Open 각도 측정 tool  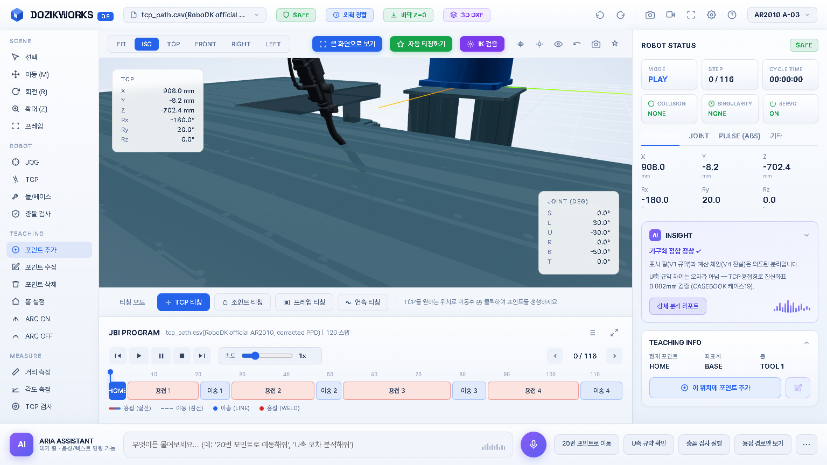pyautogui.click(x=49, y=389)
